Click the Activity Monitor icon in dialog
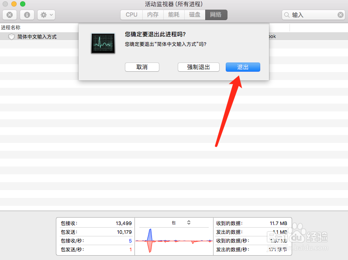Screen dimensions: 348x260 (103, 43)
